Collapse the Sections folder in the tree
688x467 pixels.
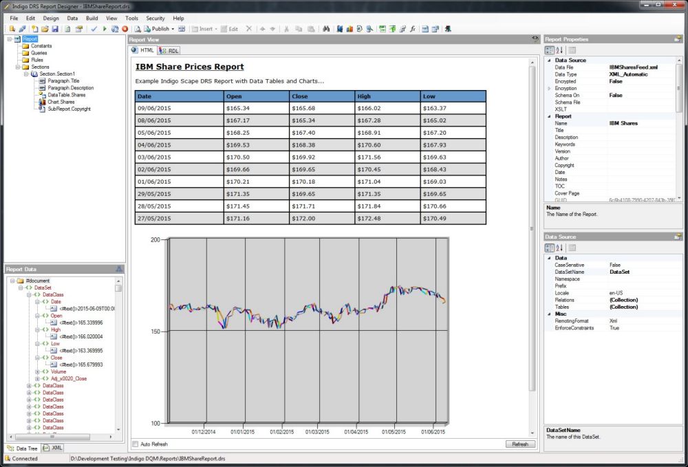[x=17, y=67]
